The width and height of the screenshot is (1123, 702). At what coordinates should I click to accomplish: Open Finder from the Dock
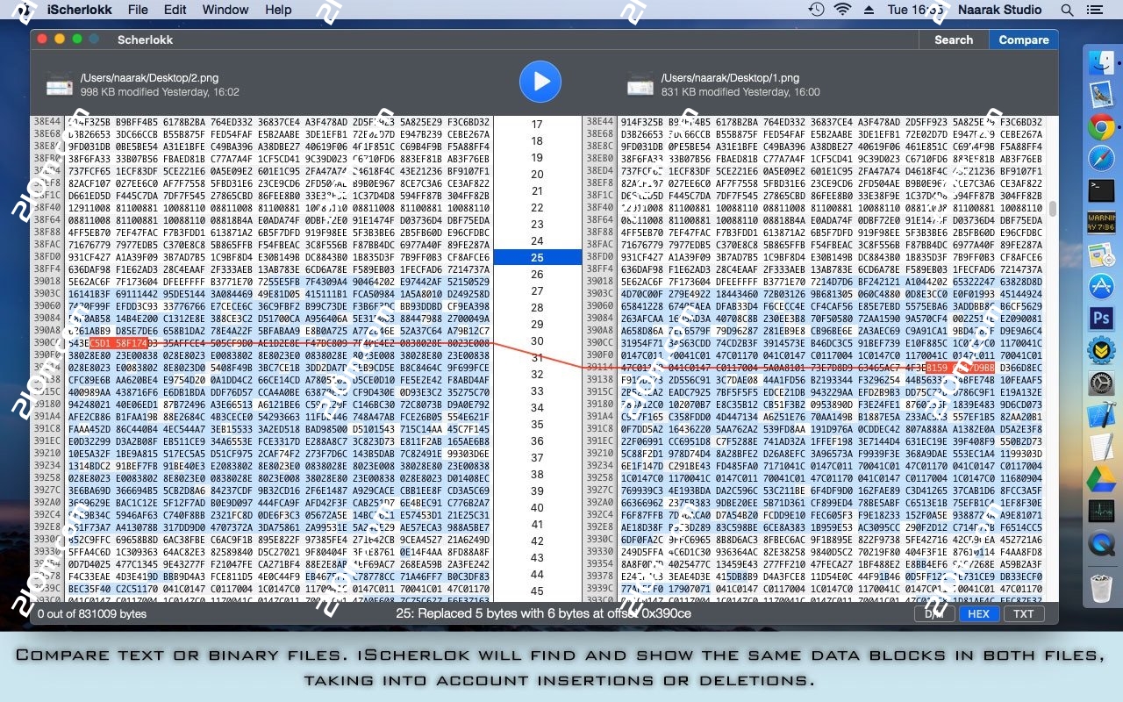[1101, 62]
